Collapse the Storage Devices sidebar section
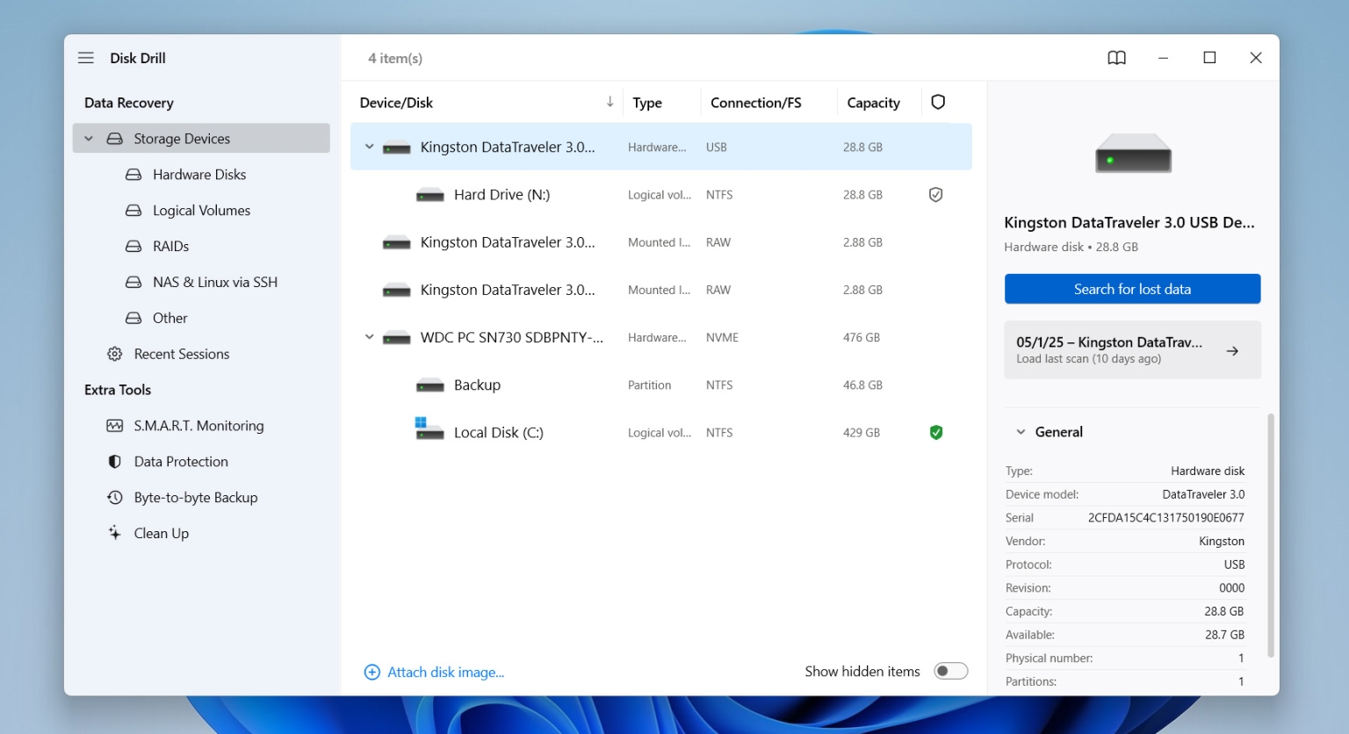The image size is (1349, 734). pyautogui.click(x=88, y=138)
